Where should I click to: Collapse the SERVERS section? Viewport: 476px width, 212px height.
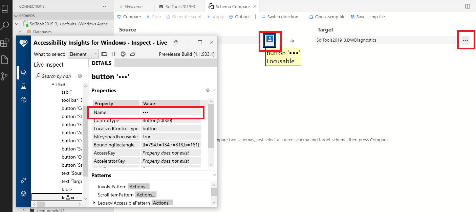[16, 16]
